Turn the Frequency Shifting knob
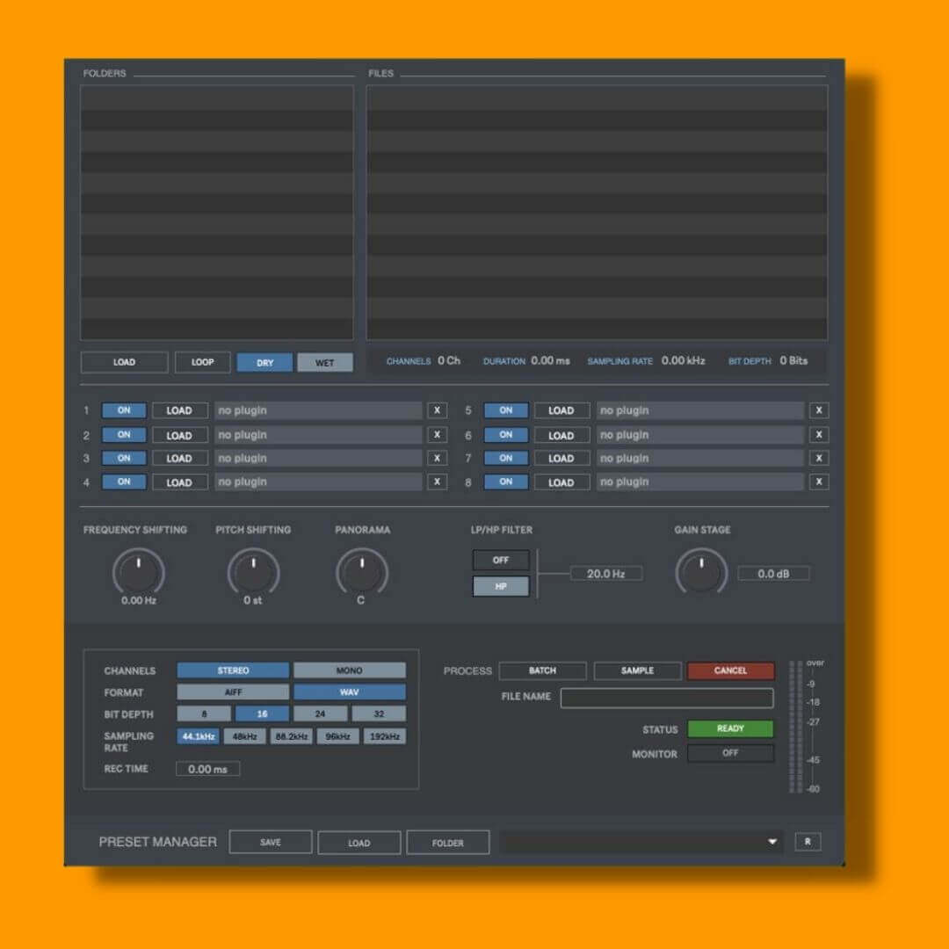949x949 pixels. coord(138,573)
